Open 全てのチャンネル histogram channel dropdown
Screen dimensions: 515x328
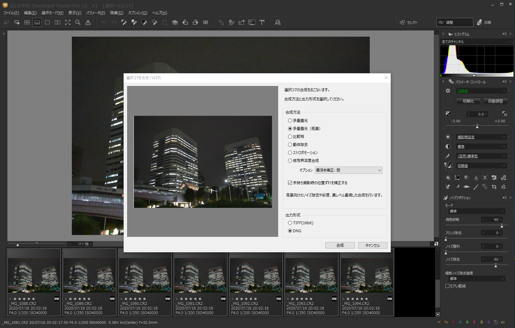pos(477,42)
